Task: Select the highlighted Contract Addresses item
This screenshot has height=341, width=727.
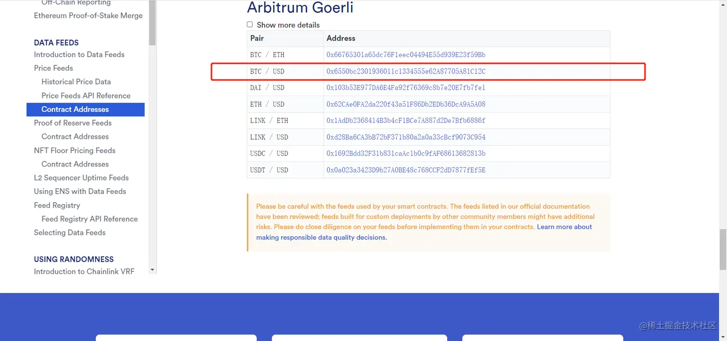Action: point(86,110)
